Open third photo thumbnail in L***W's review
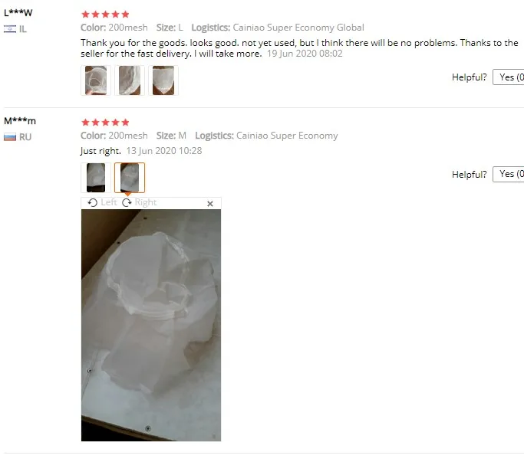524x462 pixels. click(163, 80)
